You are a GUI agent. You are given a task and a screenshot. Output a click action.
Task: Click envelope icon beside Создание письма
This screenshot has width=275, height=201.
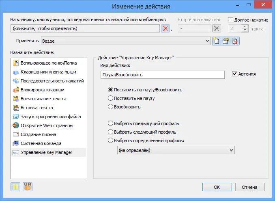click(16, 134)
